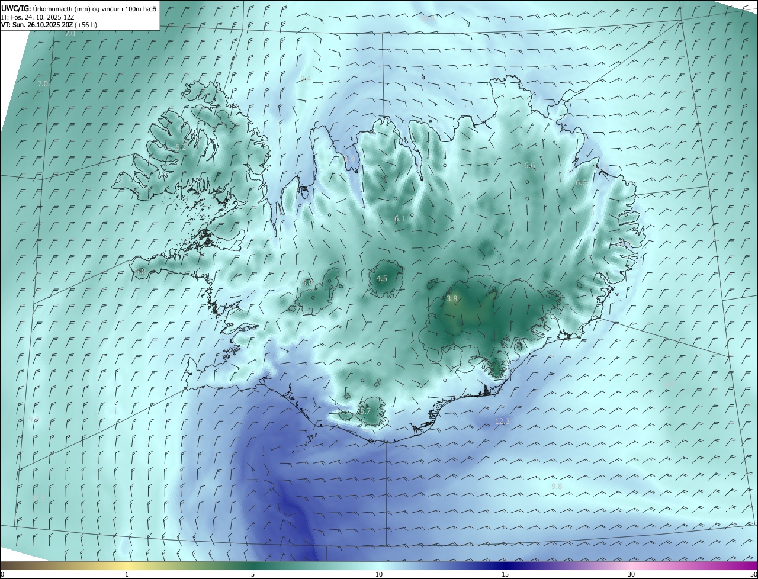Click the 30 label on the color scale

(x=631, y=575)
